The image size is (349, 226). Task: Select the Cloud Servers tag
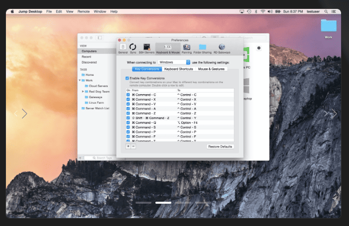(x=96, y=86)
